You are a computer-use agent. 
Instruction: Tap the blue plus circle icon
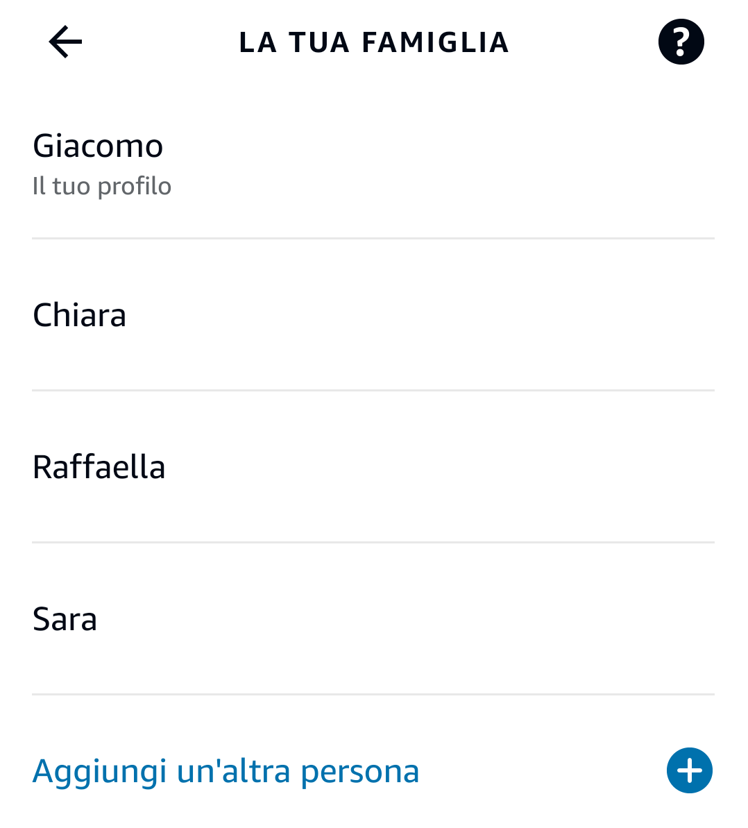689,770
